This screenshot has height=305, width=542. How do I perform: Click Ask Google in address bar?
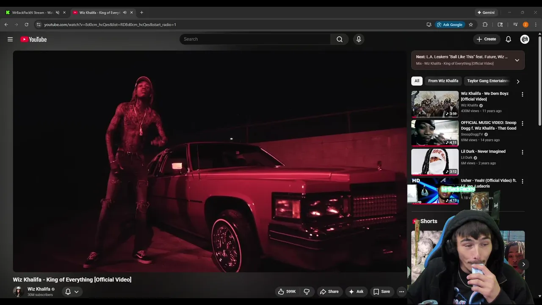(450, 25)
